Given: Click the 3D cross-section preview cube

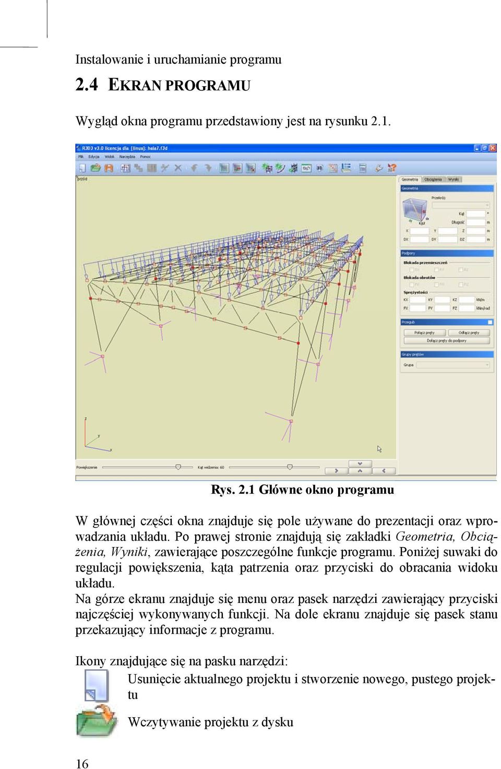Looking at the screenshot, I should [415, 210].
